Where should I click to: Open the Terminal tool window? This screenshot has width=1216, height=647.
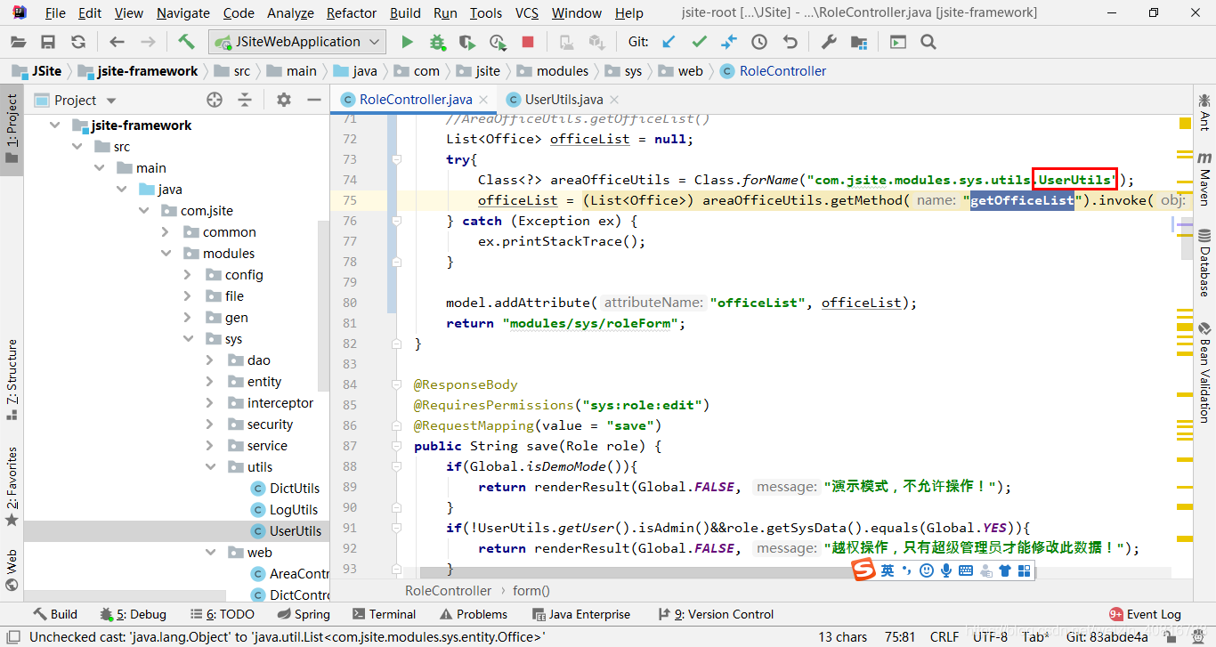[x=384, y=614]
